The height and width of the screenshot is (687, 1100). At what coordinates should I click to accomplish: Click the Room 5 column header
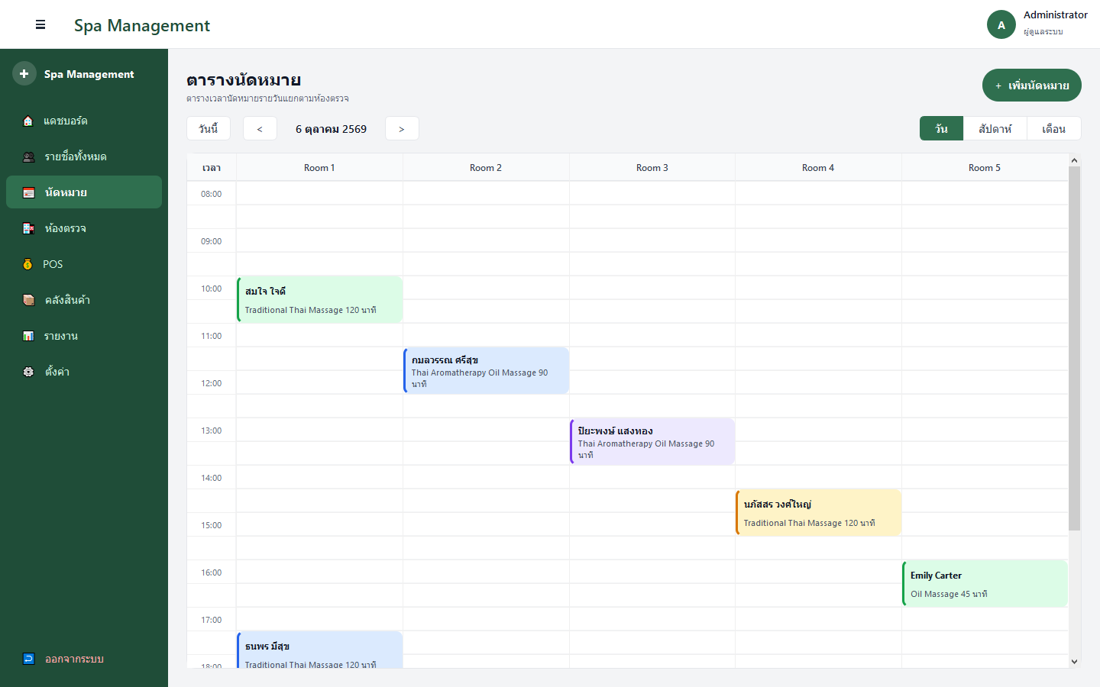point(985,168)
